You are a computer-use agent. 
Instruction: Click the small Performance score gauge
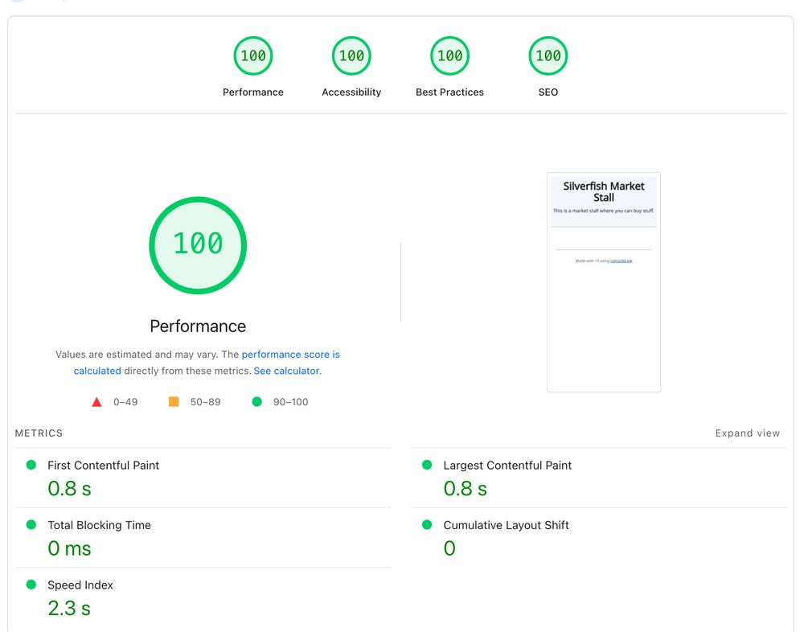click(x=253, y=55)
